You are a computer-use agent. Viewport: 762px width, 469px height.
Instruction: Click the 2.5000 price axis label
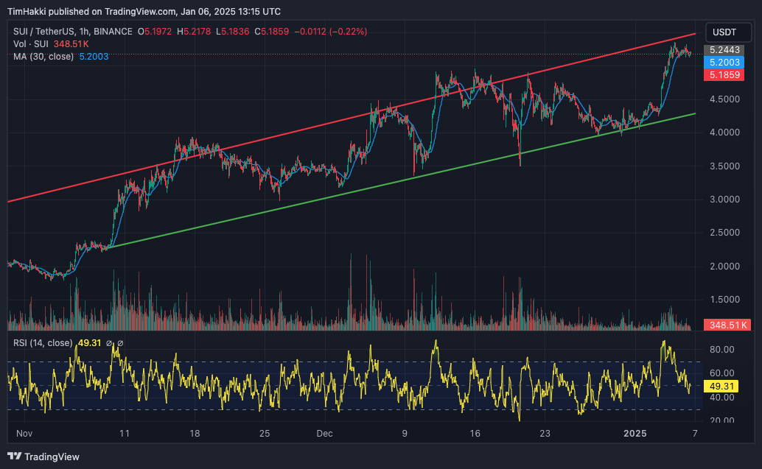coord(724,233)
